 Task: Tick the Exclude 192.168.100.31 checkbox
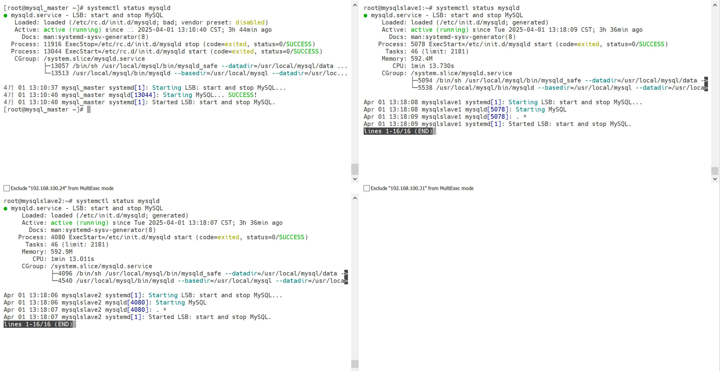click(x=367, y=188)
